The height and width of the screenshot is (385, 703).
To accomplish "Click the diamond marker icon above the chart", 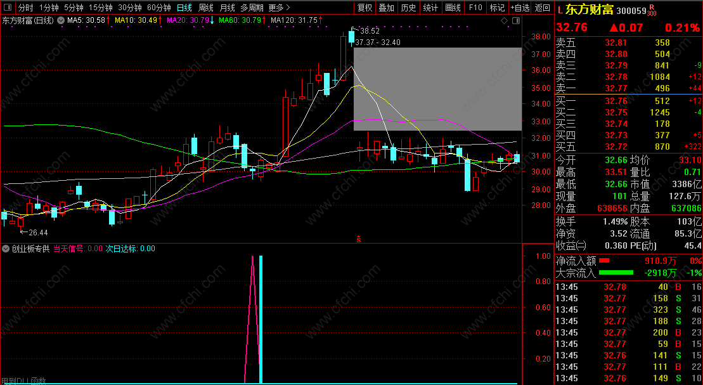I will click(504, 21).
